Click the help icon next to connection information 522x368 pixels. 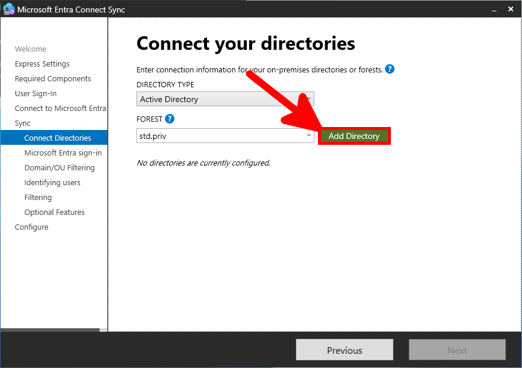tap(390, 69)
